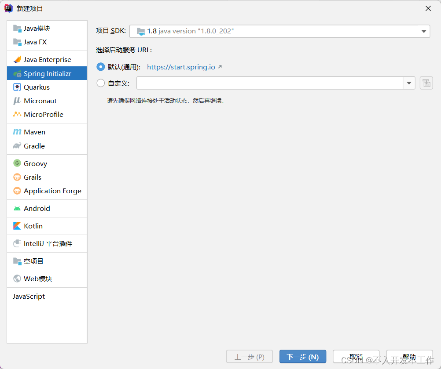Click the 项目 SDK label
Viewport: 441px width, 369px height.
111,31
